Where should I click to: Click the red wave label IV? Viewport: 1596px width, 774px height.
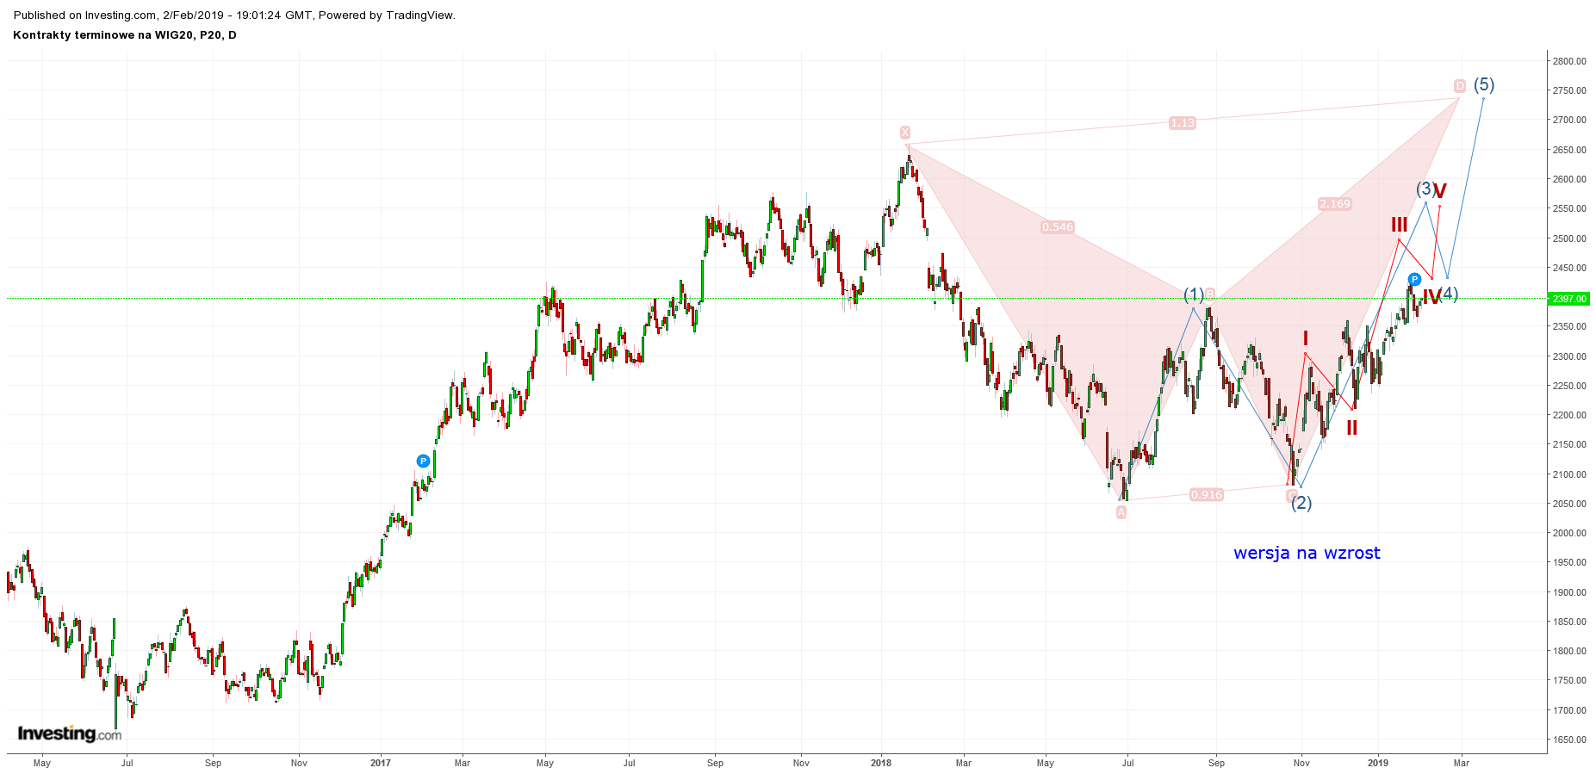[x=1430, y=297]
